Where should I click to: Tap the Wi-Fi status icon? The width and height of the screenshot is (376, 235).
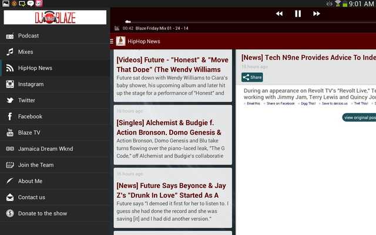coord(338,4)
